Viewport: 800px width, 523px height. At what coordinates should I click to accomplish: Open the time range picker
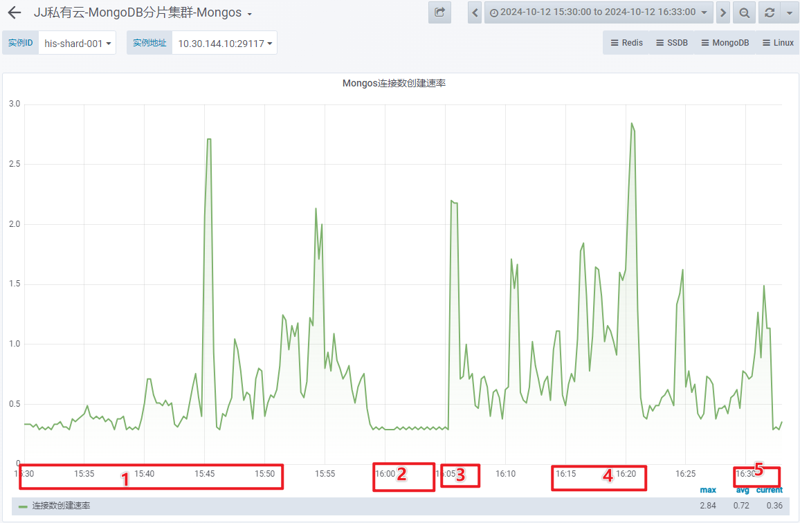[598, 12]
